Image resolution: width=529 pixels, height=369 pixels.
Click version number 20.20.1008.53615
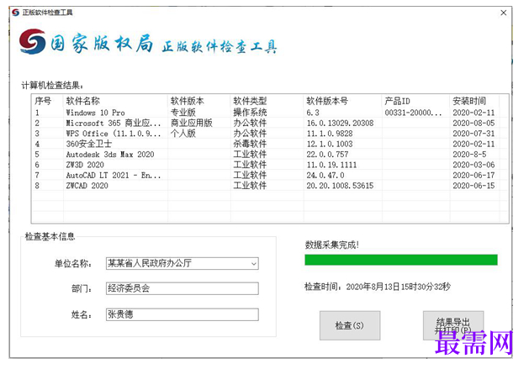pos(340,186)
